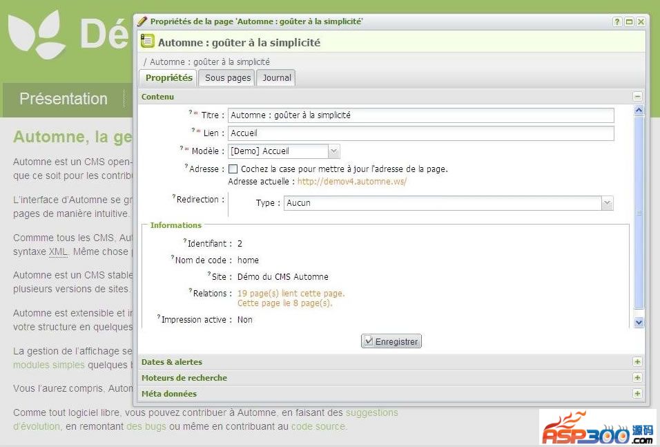Open 'code source' link on background page
The height and width of the screenshot is (447, 660).
(x=318, y=426)
